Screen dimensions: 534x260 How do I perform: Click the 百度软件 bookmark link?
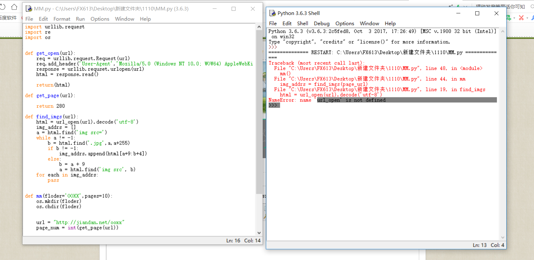8,18
